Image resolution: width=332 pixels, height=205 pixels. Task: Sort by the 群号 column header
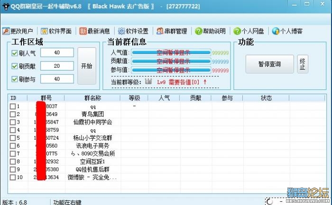pyautogui.click(x=46, y=98)
